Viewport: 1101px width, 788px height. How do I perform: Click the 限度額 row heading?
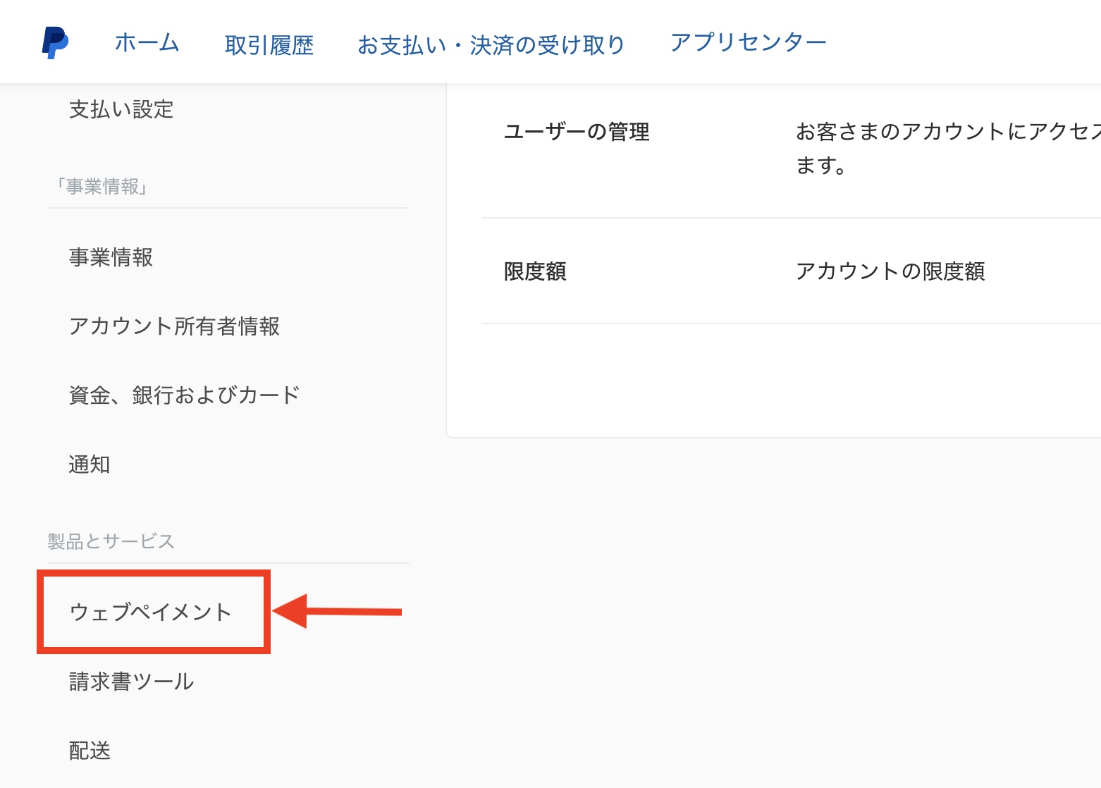pos(535,271)
